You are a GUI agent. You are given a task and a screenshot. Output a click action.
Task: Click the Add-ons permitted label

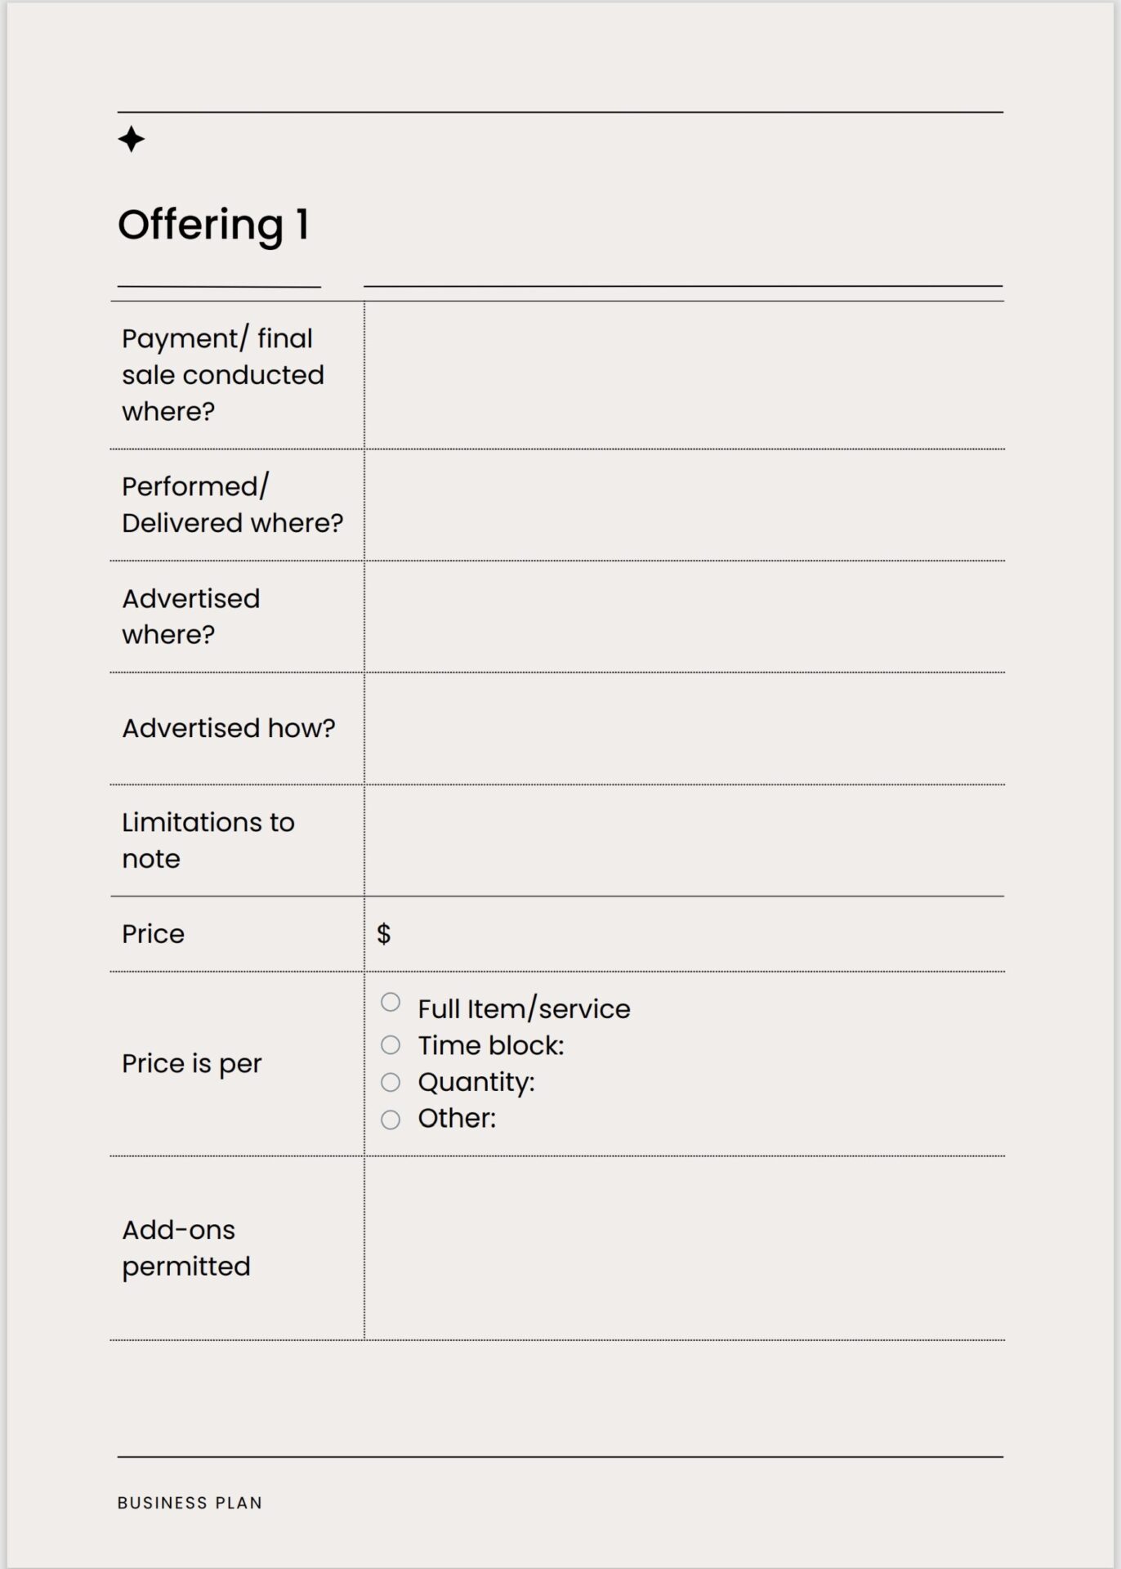tap(185, 1248)
